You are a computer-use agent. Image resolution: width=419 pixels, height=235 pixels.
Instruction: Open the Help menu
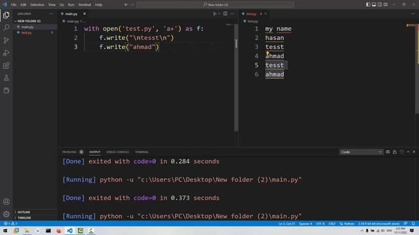pyautogui.click(x=98, y=5)
